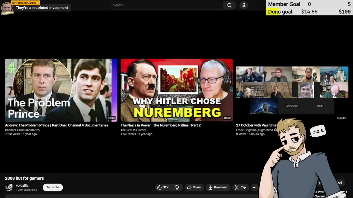Open title 27 October with Paul Sma

pyautogui.click(x=256, y=125)
